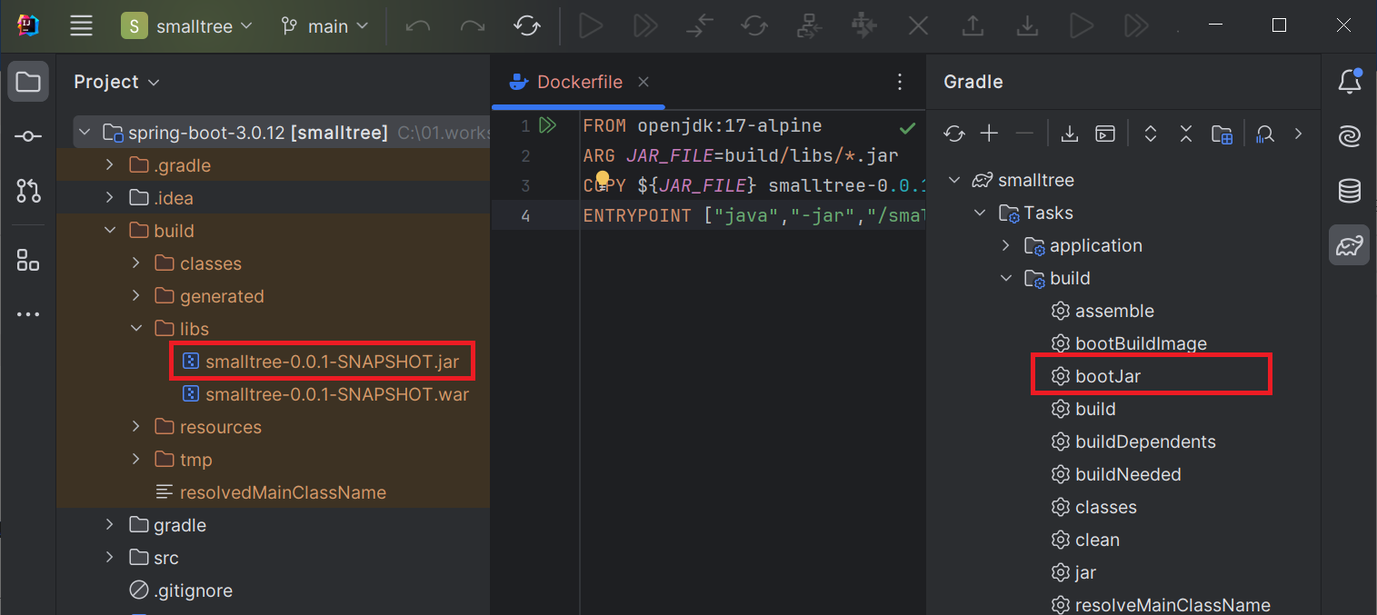Open the Commit tool window
This screenshot has width=1377, height=615.
(28, 136)
